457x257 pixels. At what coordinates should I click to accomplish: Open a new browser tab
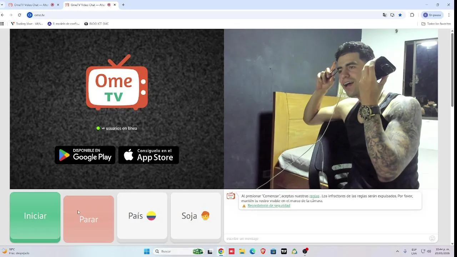(x=123, y=5)
